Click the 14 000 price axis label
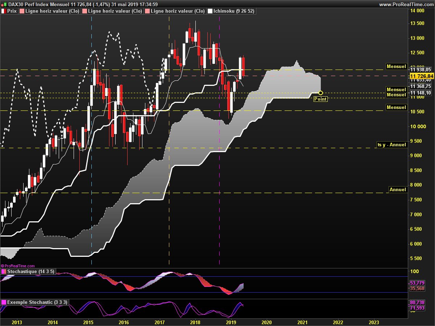The height and width of the screenshot is (326, 435). [417, 11]
